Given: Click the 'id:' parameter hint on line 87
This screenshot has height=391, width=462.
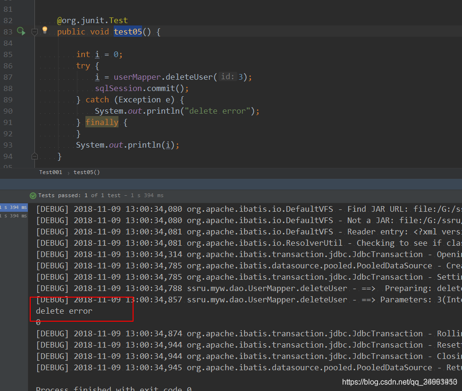Looking at the screenshot, I should (x=227, y=77).
